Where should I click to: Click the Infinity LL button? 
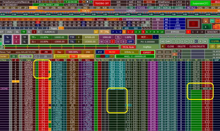tap(129, 52)
